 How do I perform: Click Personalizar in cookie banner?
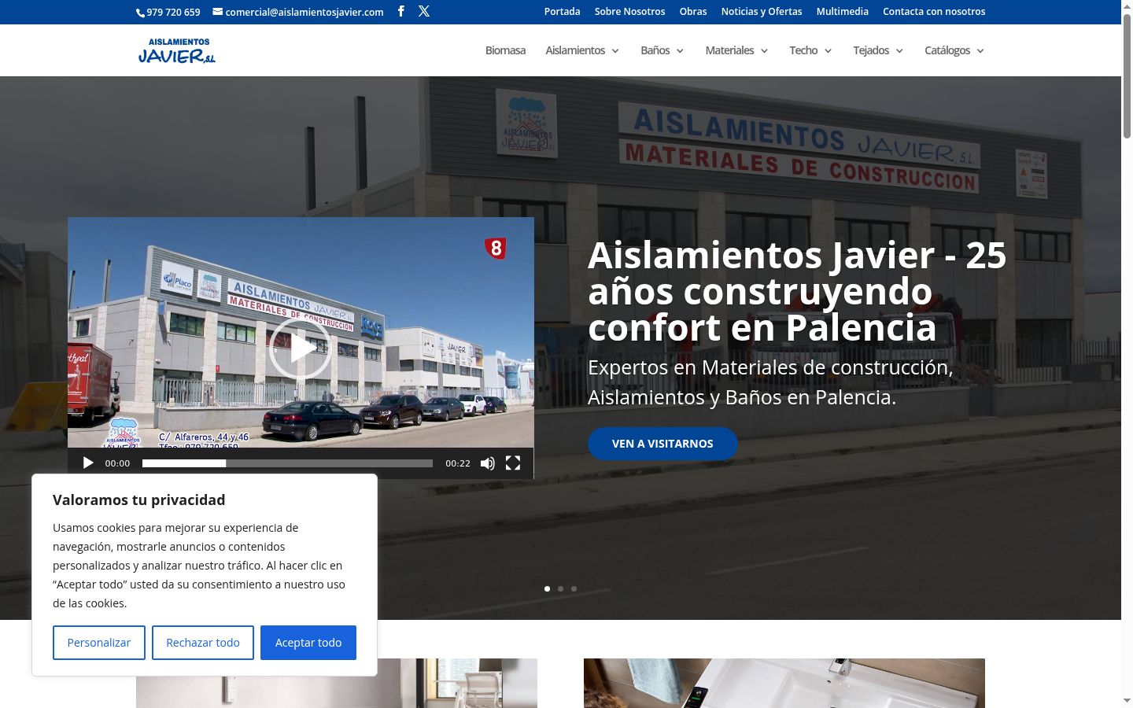[99, 643]
